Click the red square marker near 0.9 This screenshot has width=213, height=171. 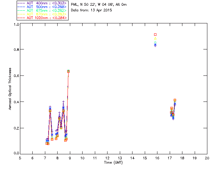point(155,35)
